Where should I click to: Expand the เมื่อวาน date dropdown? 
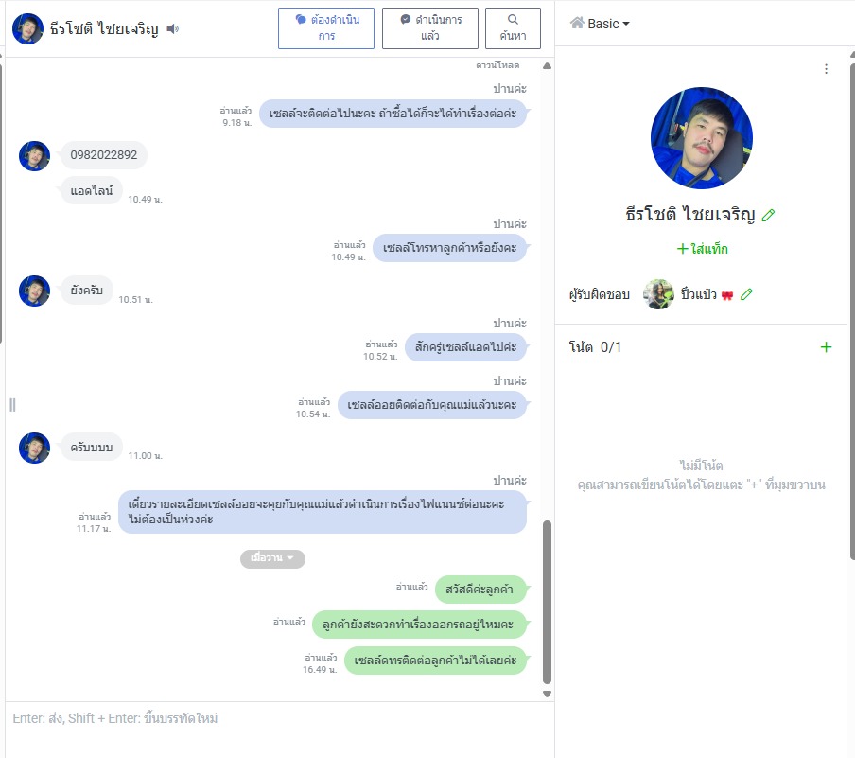(x=272, y=558)
